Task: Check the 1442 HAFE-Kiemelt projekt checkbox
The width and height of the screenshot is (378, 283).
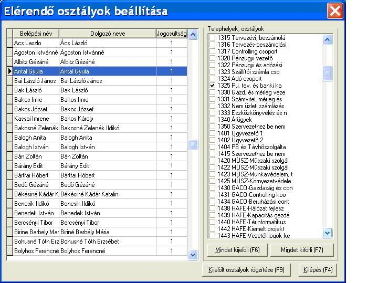Action: 212,229
